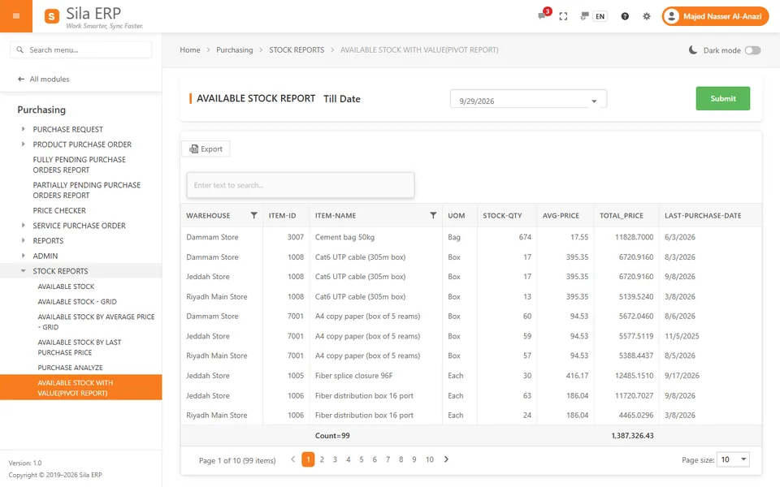Expand SERVICE PURCHASE ORDER node
The image size is (780, 487).
coord(23,226)
